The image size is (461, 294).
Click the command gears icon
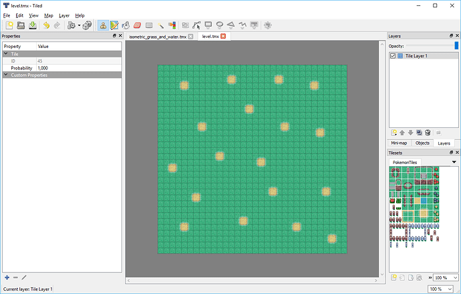[71, 25]
